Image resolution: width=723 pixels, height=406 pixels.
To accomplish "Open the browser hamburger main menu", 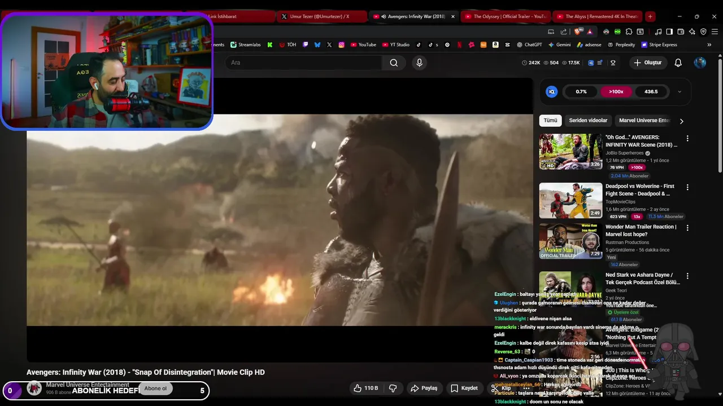I will click(x=715, y=32).
